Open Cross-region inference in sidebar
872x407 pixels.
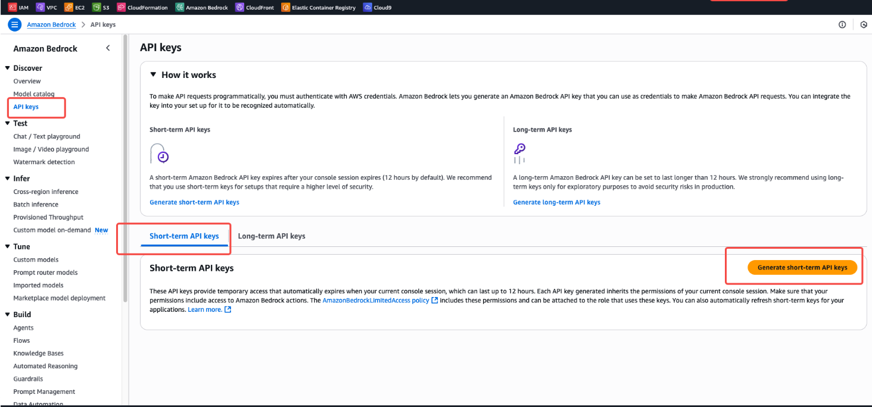coord(46,192)
